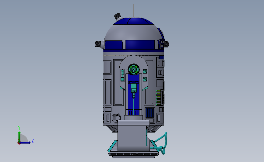Viewport: 264px width, 162px height.
Task: Select the knurled knob on the dome's right side
Action: point(166,44)
